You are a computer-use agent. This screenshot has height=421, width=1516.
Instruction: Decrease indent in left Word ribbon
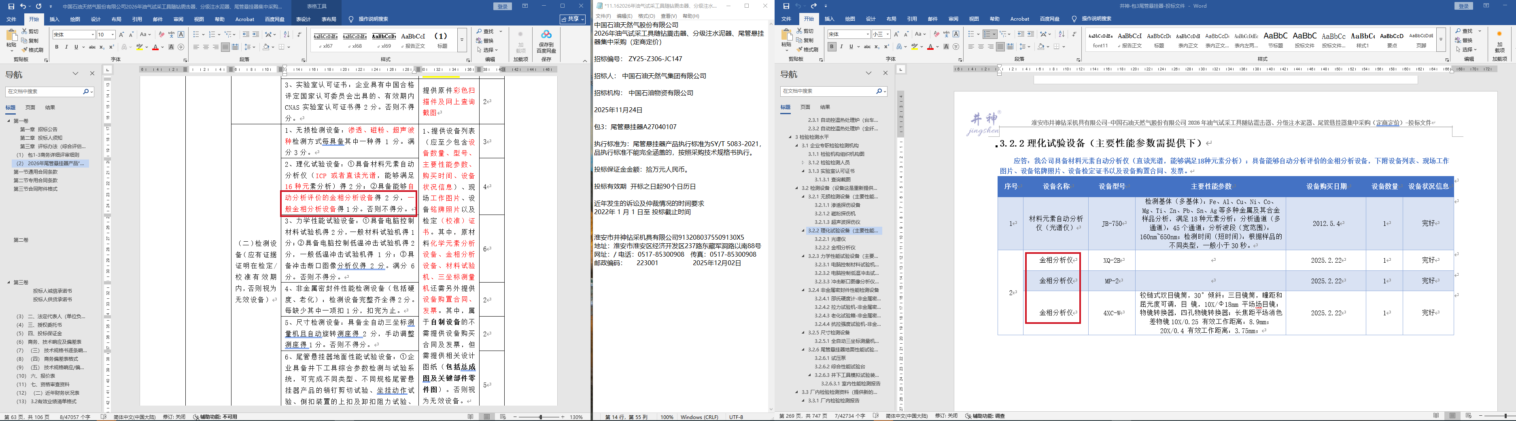(246, 35)
